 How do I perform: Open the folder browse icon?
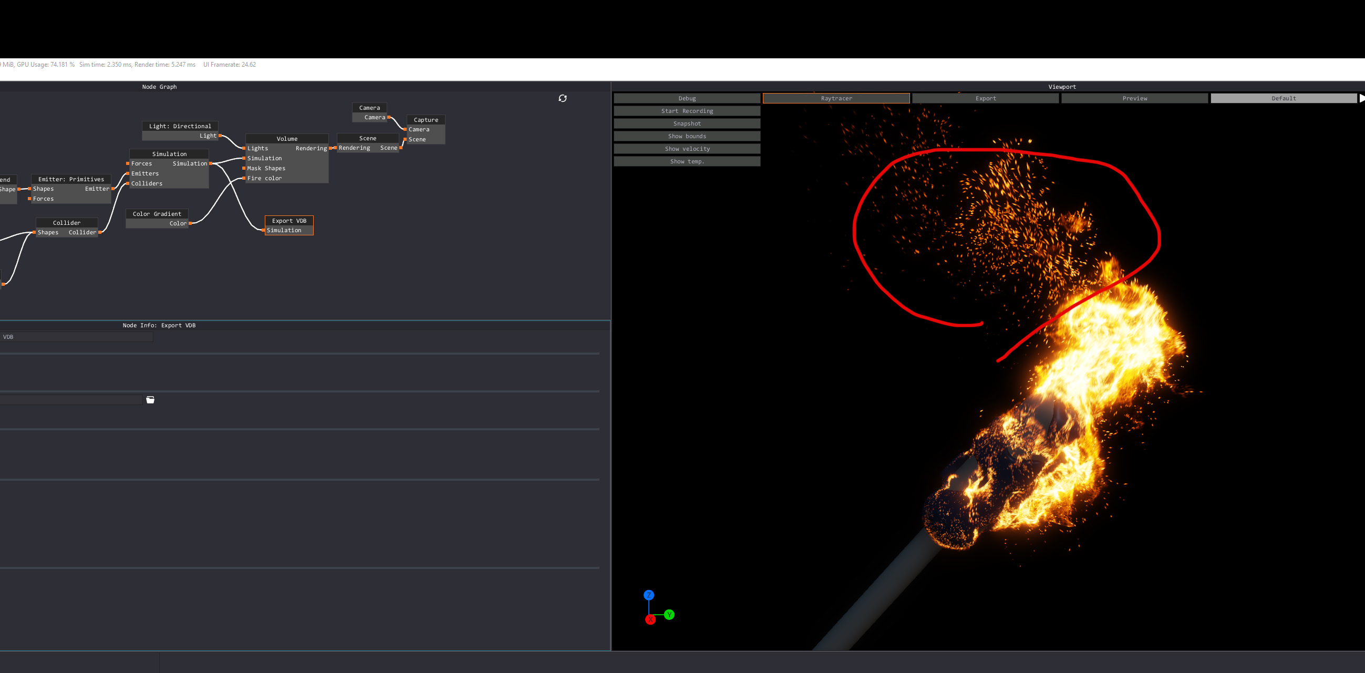click(x=150, y=400)
